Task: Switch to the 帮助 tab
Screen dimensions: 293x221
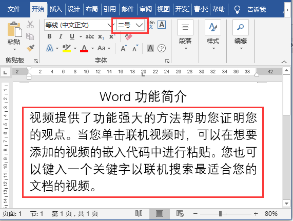Action: 218,9
